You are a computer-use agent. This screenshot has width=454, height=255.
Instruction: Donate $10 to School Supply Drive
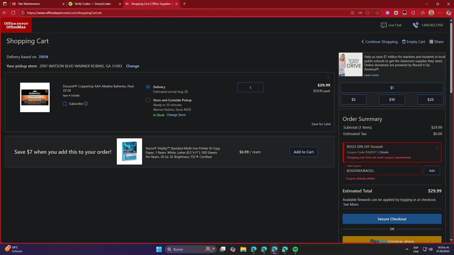(x=392, y=99)
